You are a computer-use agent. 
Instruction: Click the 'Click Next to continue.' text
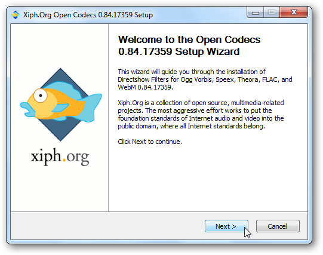pos(150,142)
